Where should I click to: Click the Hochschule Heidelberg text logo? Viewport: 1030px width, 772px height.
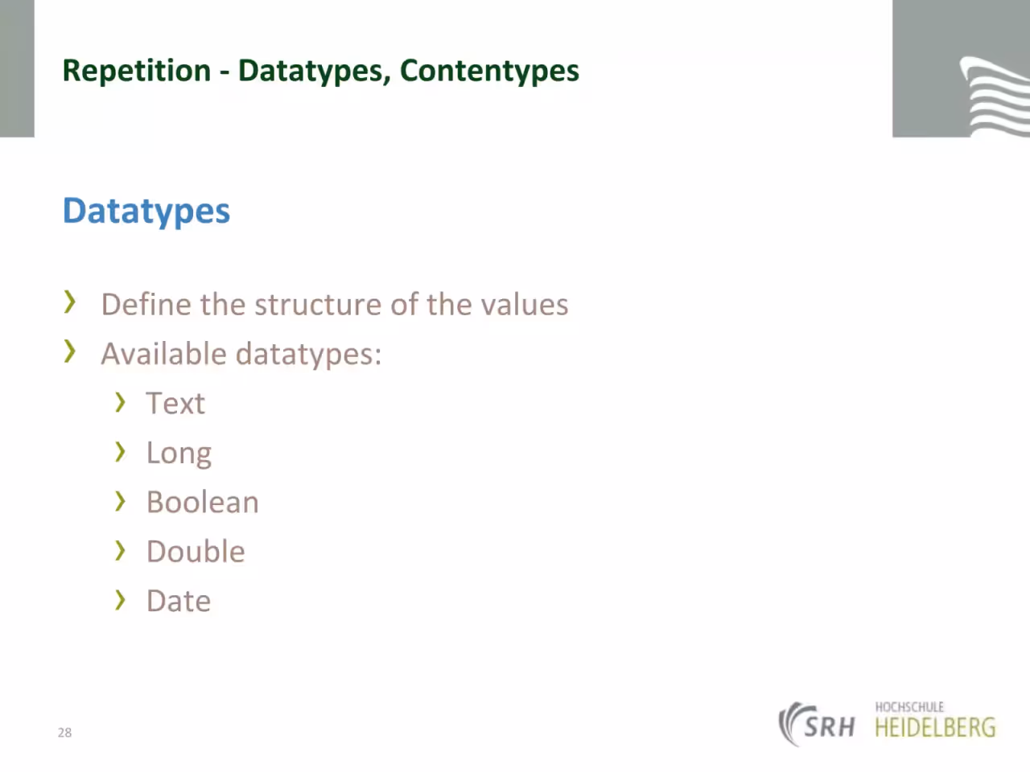(935, 720)
